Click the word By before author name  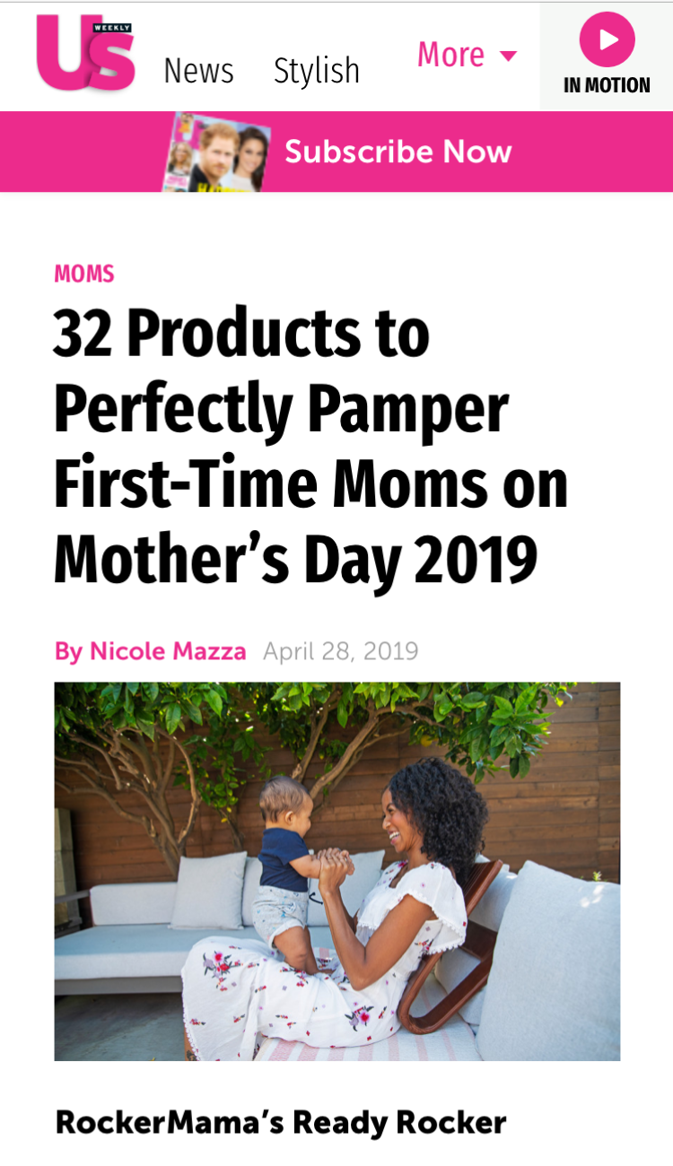pyautogui.click(x=68, y=651)
